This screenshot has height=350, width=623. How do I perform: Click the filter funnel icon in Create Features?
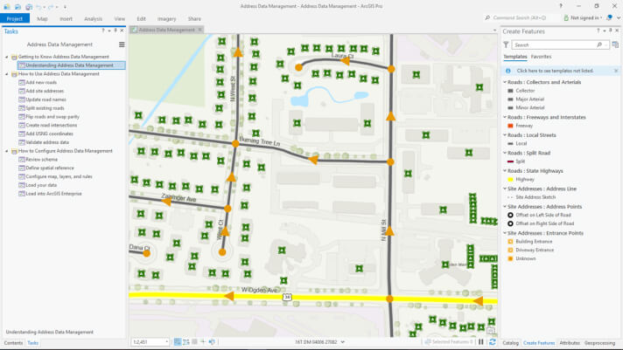pyautogui.click(x=506, y=45)
